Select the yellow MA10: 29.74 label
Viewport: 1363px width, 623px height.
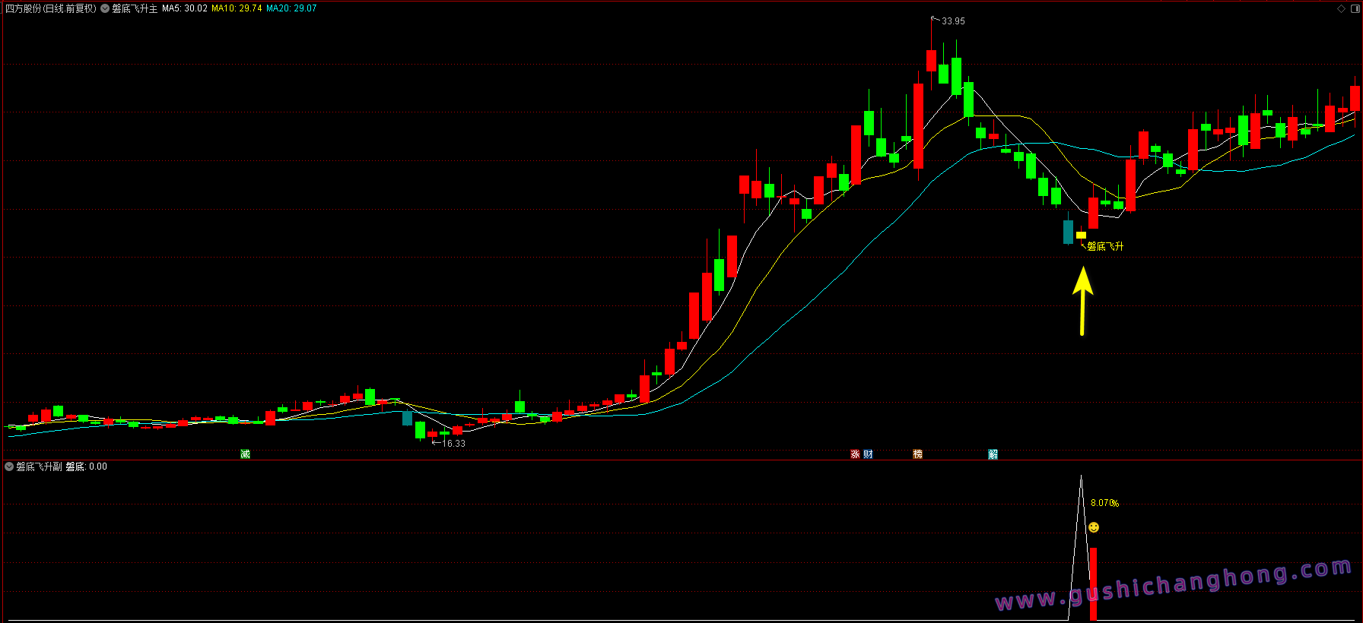tap(237, 9)
